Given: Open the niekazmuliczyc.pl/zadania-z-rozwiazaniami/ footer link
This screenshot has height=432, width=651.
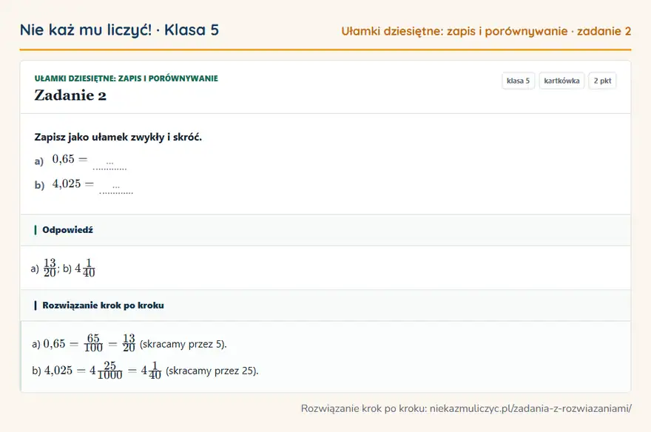Looking at the screenshot, I should 530,408.
